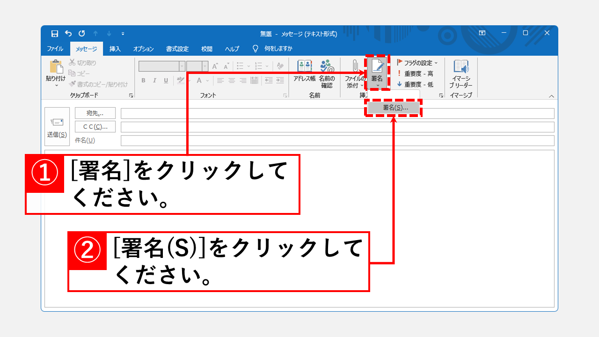Click the 宛先... button
The width and height of the screenshot is (599, 337).
click(x=95, y=113)
